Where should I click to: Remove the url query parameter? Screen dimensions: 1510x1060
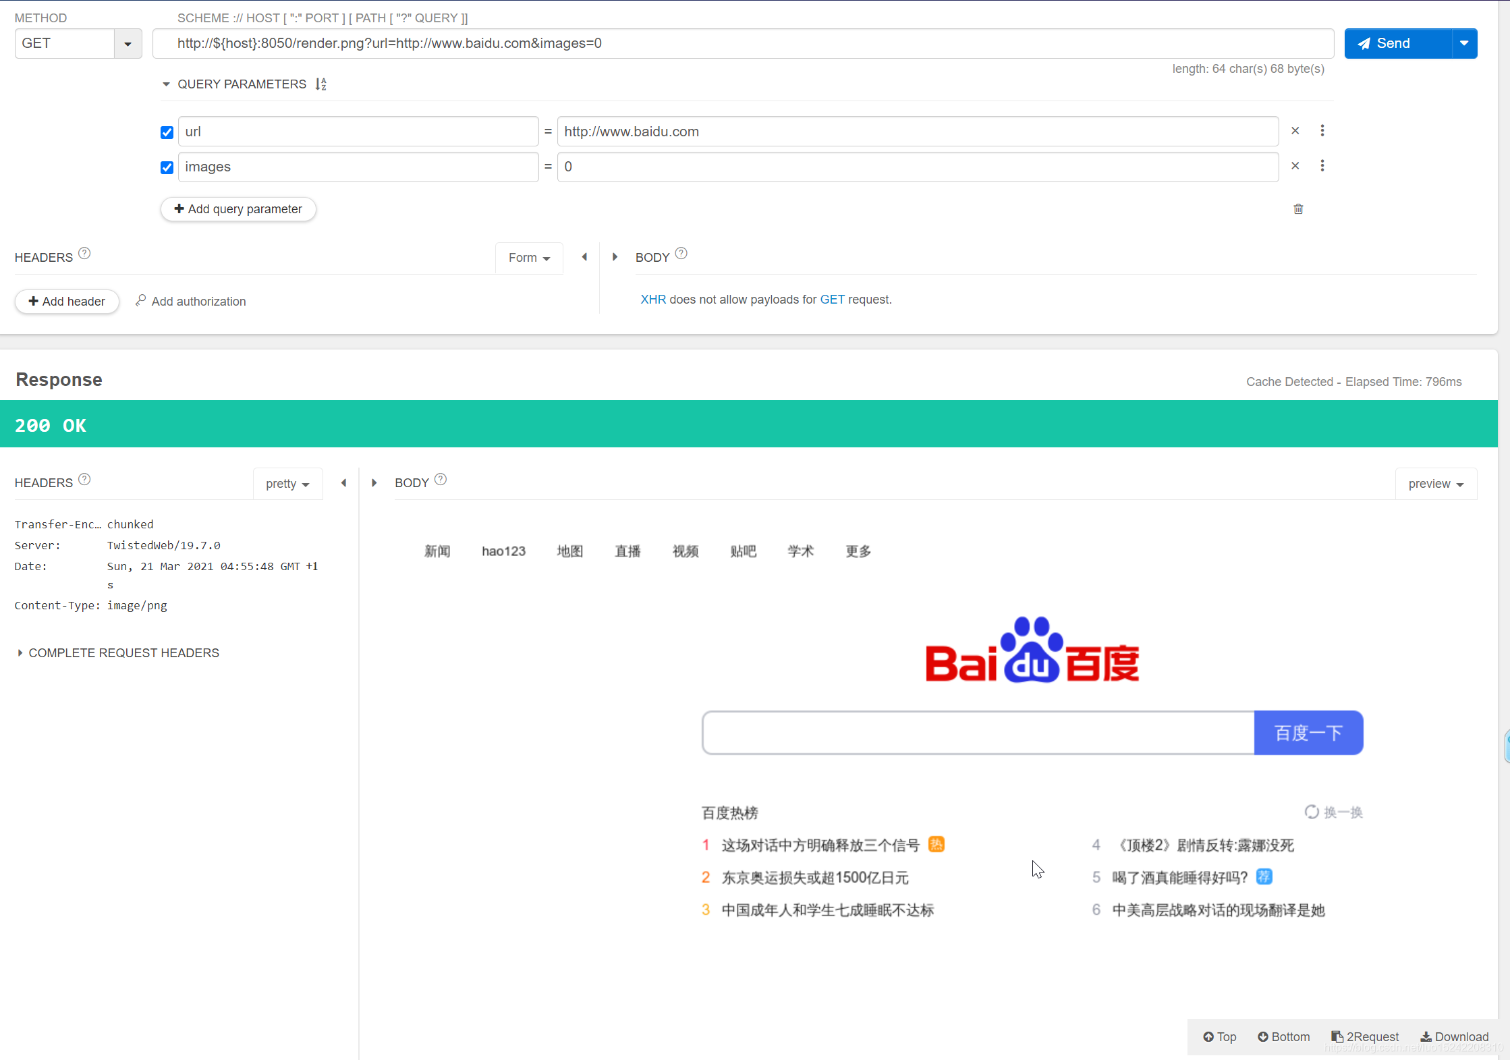[x=1295, y=130]
